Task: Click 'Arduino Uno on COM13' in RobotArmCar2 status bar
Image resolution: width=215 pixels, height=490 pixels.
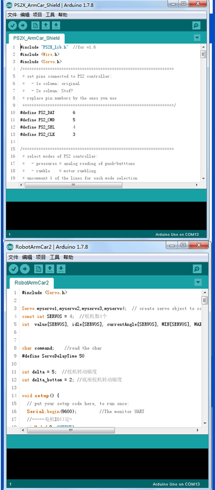Action: pos(176,484)
